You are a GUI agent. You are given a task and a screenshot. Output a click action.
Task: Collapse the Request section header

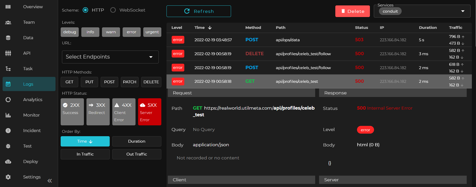(241, 93)
